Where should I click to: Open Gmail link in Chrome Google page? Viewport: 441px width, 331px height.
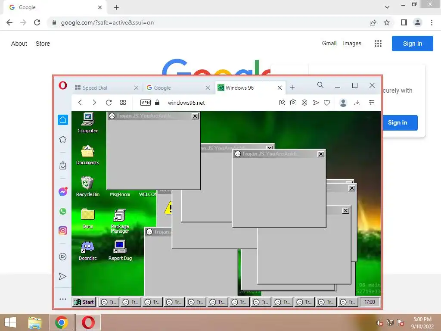click(329, 44)
